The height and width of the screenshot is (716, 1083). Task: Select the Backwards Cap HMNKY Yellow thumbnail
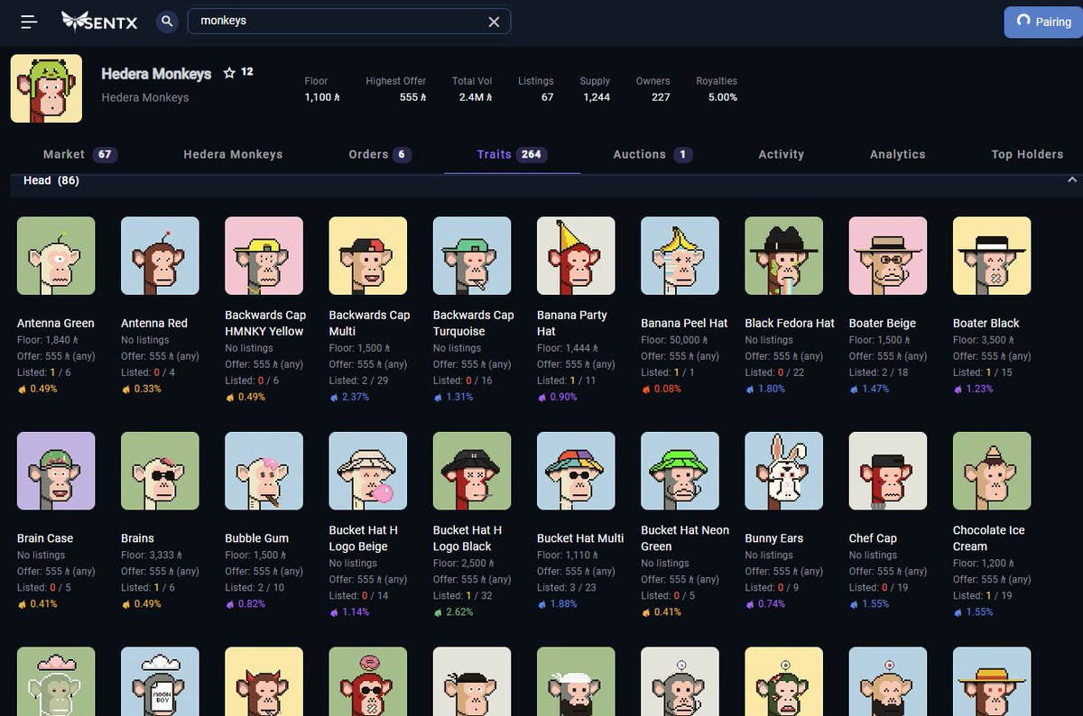pyautogui.click(x=264, y=255)
